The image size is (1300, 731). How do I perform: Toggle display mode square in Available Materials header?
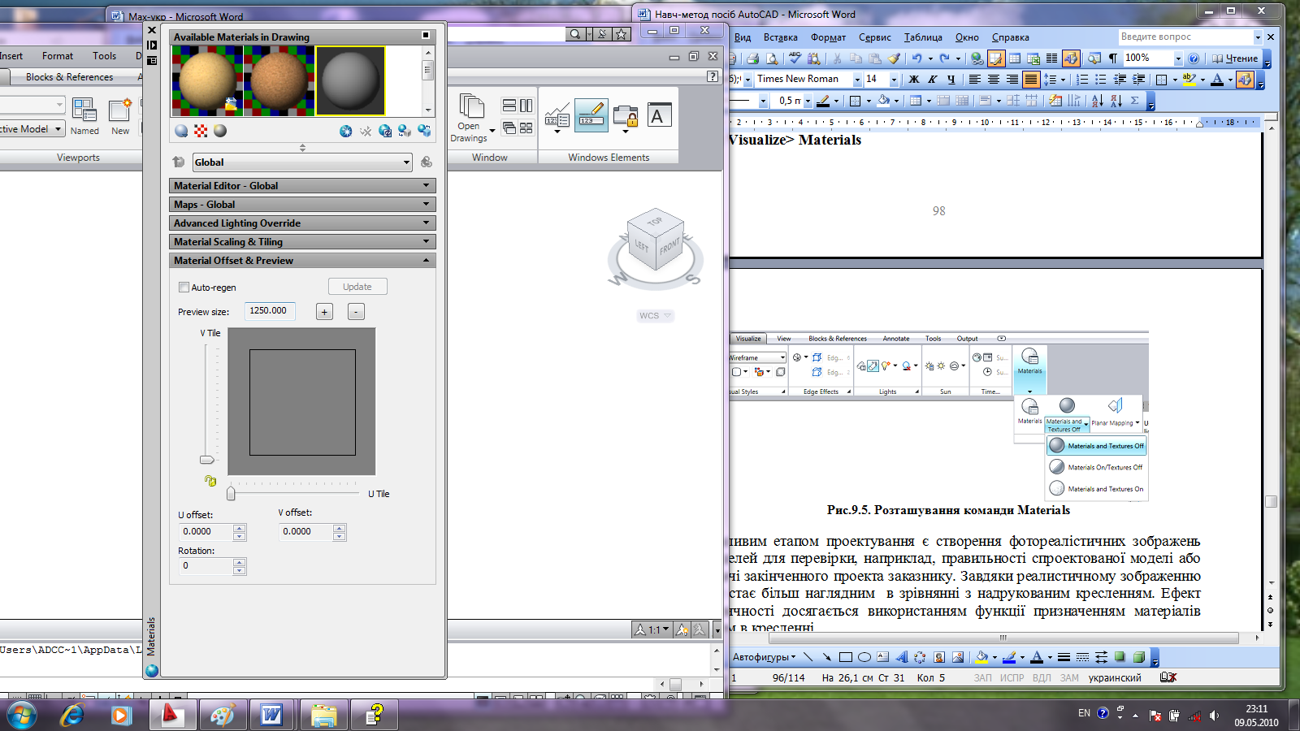click(x=426, y=36)
